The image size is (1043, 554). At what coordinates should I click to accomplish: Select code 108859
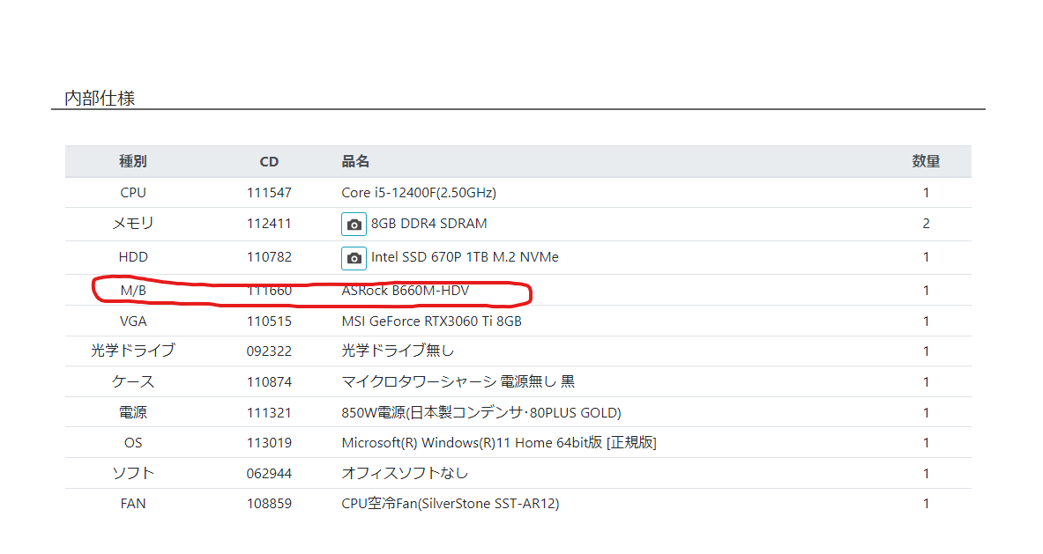click(269, 504)
